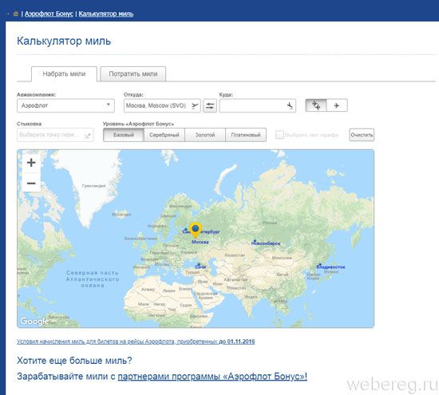This screenshot has width=439, height=395.
Task: Select the Серебряный level
Action: [164, 135]
